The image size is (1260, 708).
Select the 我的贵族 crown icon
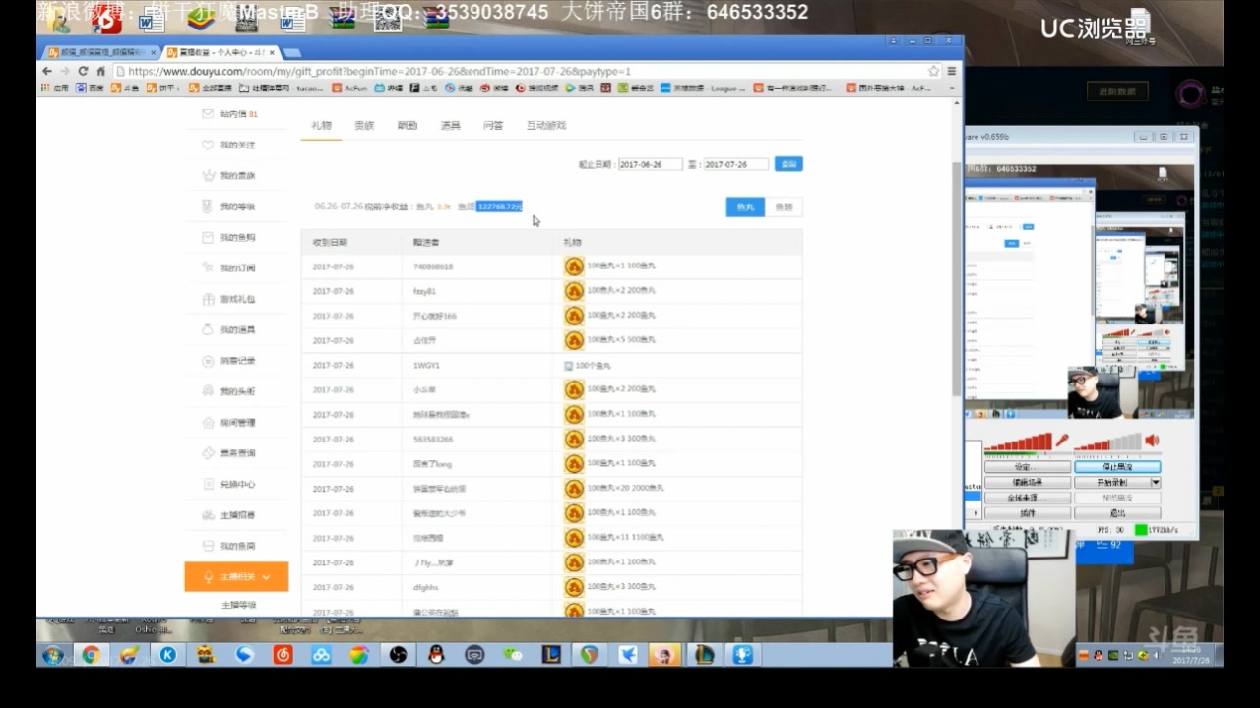[208, 175]
